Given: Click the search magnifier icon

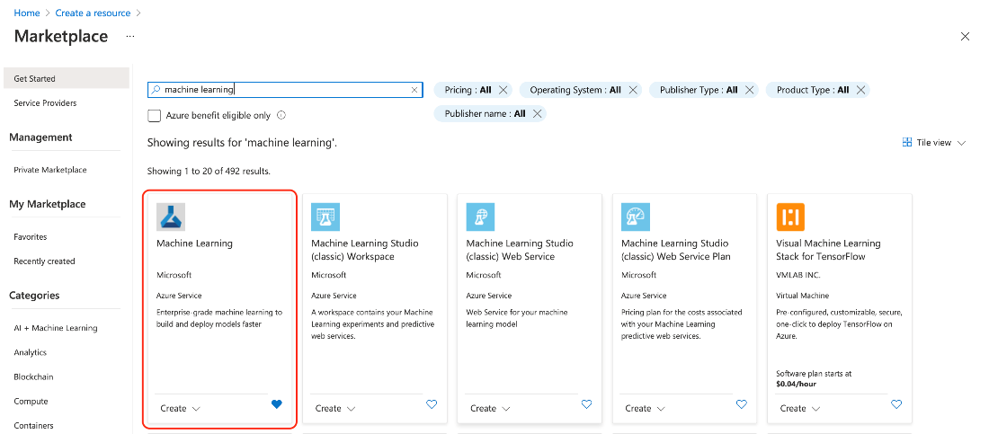Looking at the screenshot, I should point(156,90).
